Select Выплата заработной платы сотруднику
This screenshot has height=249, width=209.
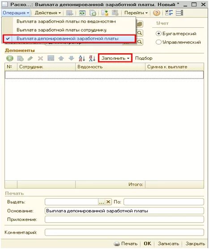click(61, 30)
